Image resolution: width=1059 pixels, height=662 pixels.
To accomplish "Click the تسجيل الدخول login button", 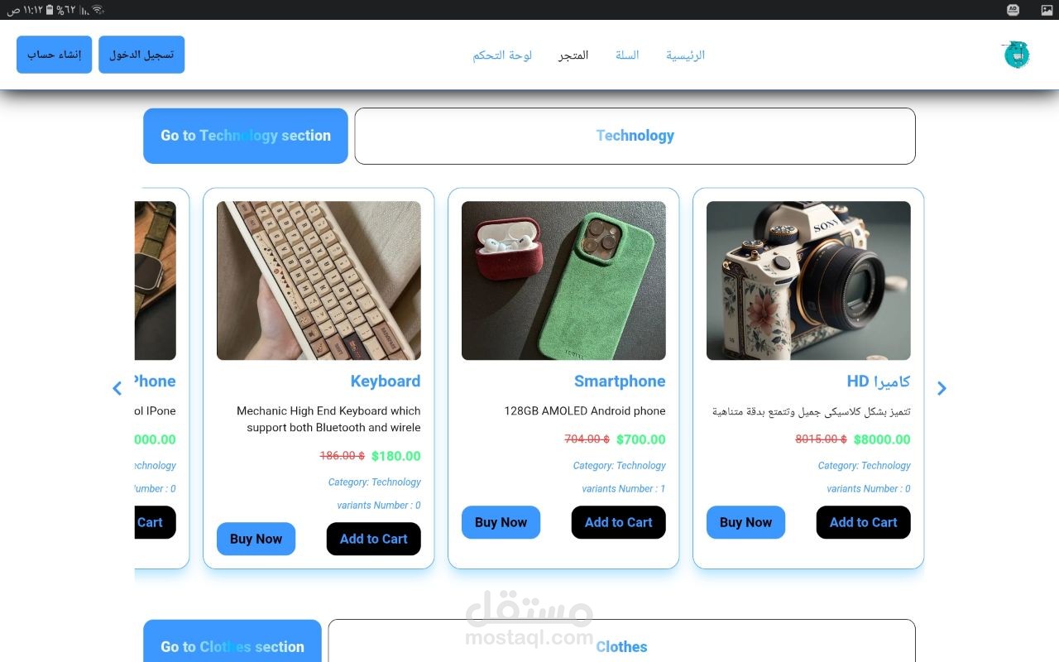I will click(x=141, y=55).
